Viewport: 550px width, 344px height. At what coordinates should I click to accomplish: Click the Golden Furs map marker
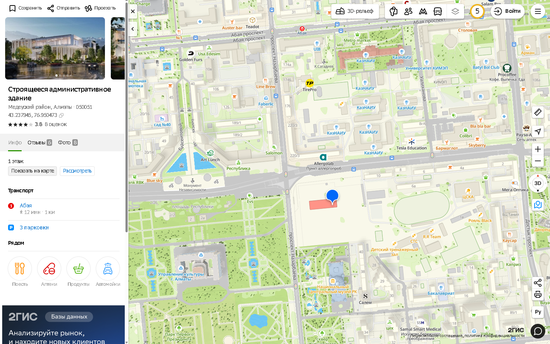[191, 53]
